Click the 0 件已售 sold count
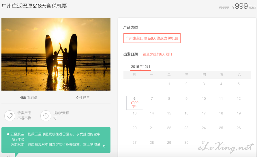Image resolution: width=257 pixels, height=157 pixels. click(x=83, y=98)
